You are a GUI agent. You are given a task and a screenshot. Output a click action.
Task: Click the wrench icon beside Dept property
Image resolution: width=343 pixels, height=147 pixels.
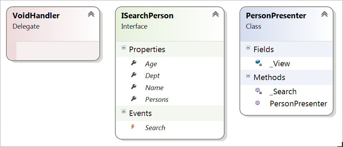point(133,75)
